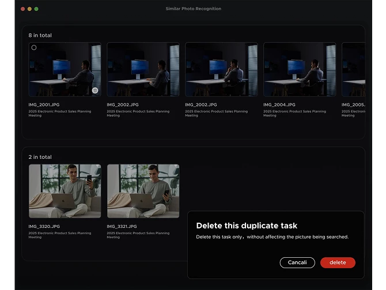Click the IMG_3321.JPG file name label
Image resolution: width=386 pixels, height=290 pixels.
(x=123, y=227)
